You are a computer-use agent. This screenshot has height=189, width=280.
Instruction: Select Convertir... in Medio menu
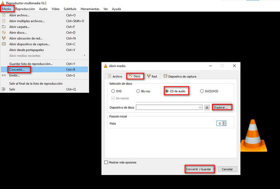[x=44, y=70]
